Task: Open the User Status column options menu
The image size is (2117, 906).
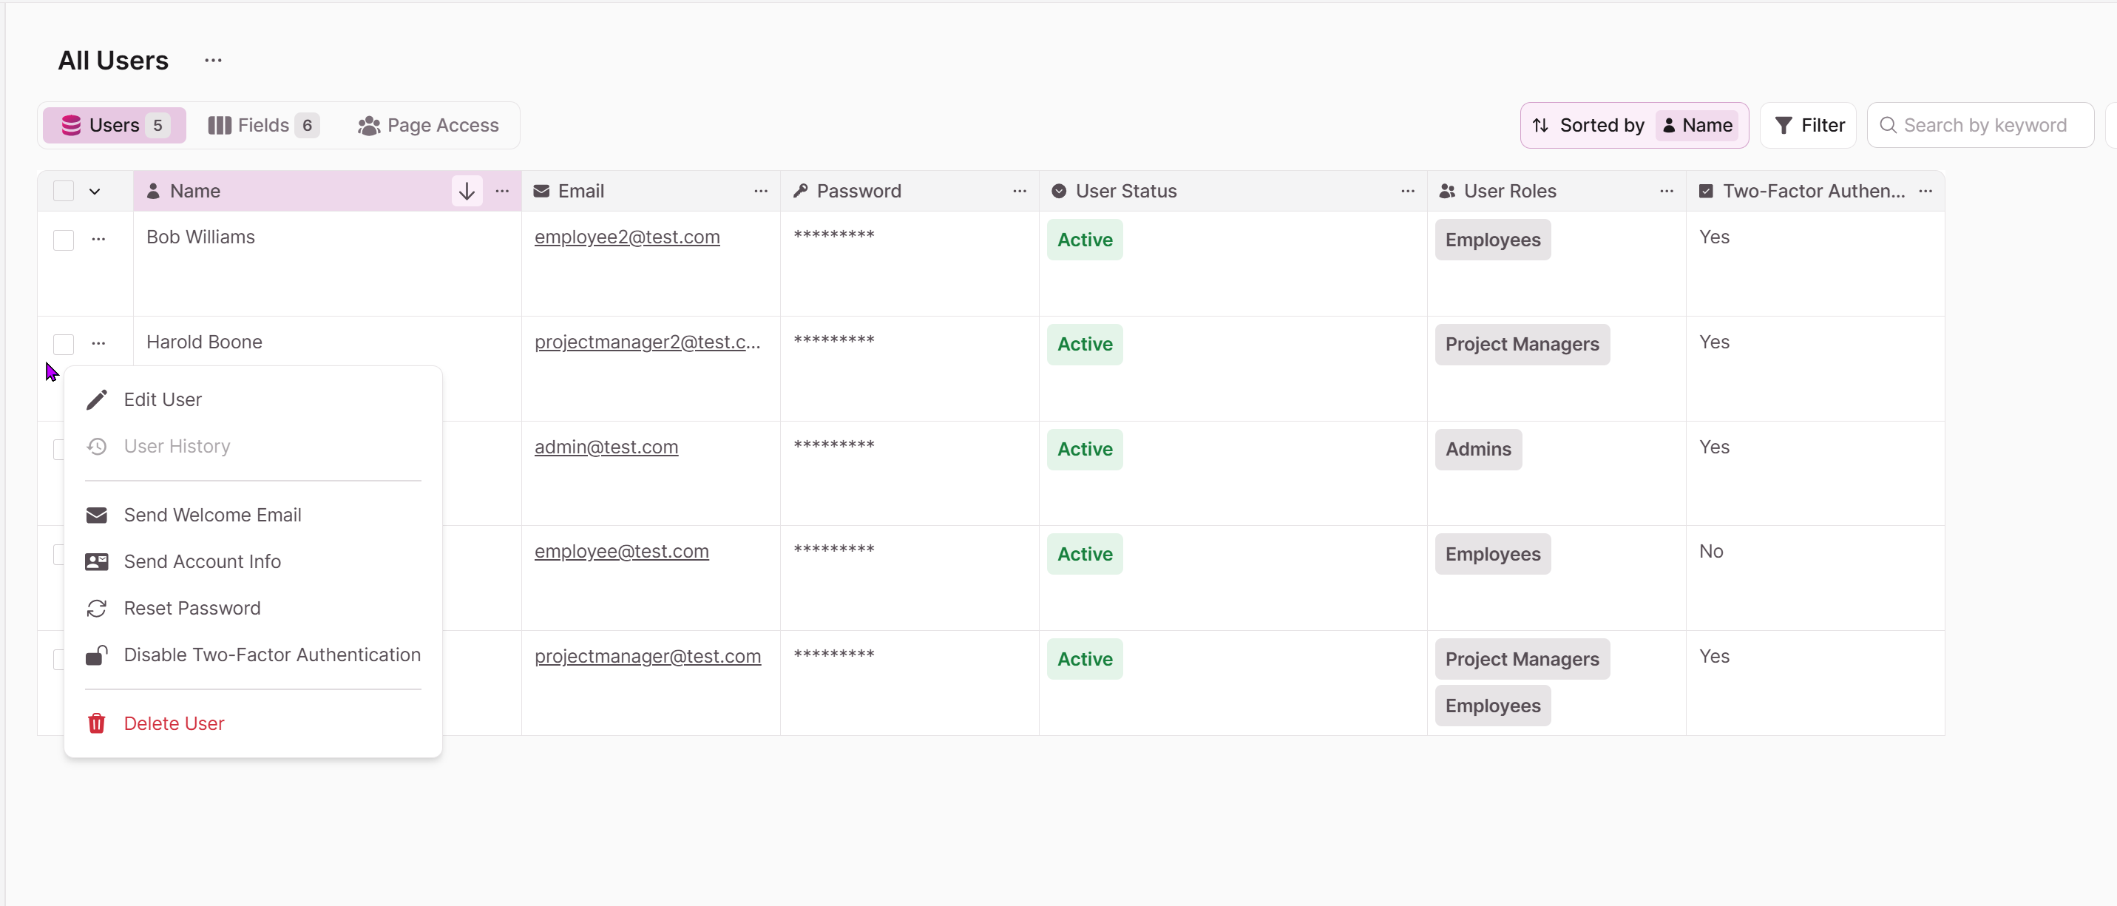Action: click(x=1407, y=191)
